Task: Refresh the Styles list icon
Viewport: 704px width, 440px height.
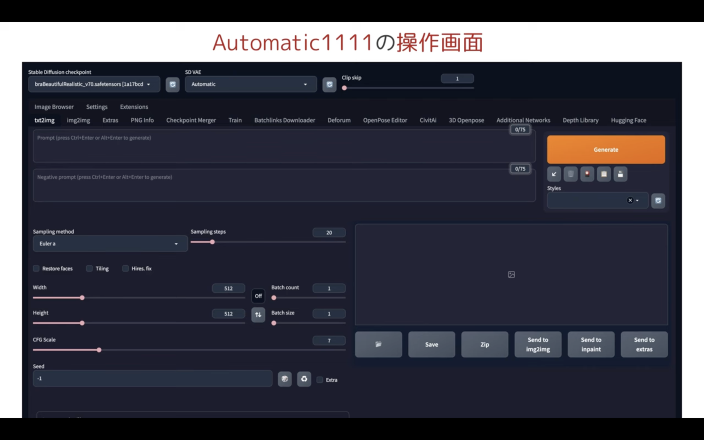Action: [658, 200]
